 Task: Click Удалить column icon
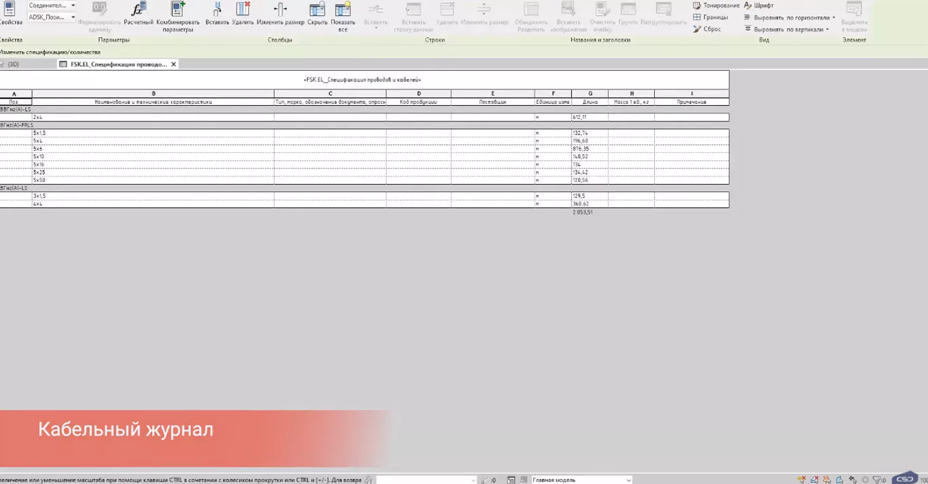[x=243, y=10]
